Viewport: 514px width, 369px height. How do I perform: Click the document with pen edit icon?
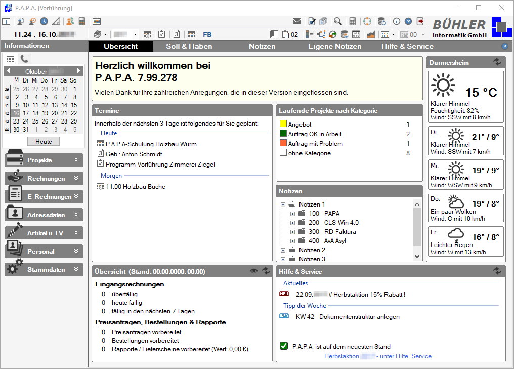tap(312, 21)
